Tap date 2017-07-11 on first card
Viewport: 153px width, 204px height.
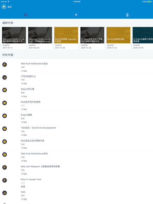point(7,48)
